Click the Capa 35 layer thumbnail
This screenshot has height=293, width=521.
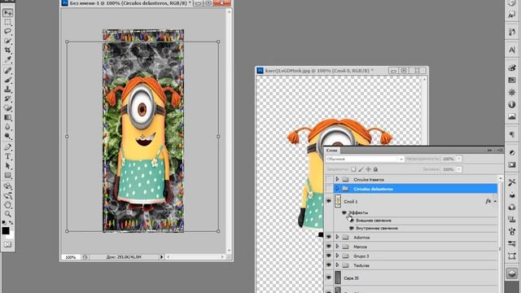pyautogui.click(x=338, y=278)
